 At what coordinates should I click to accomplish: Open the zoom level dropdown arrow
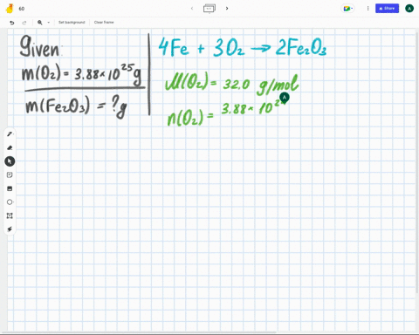(48, 23)
